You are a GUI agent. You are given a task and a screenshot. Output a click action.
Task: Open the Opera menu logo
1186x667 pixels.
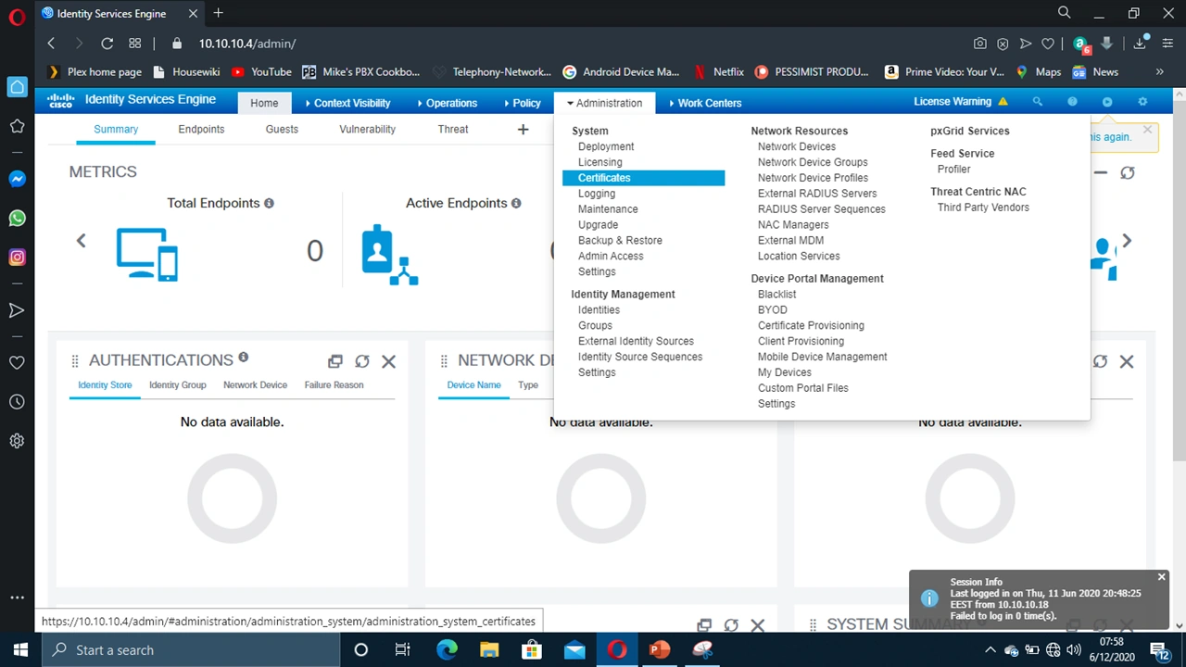[x=17, y=16]
